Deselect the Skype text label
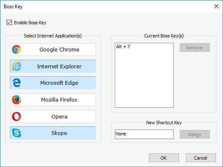The image size is (223, 167). [x=59, y=133]
